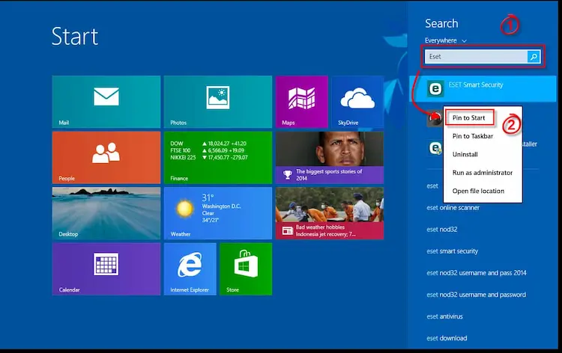
Task: Launch the Maps tile
Action: (302, 102)
